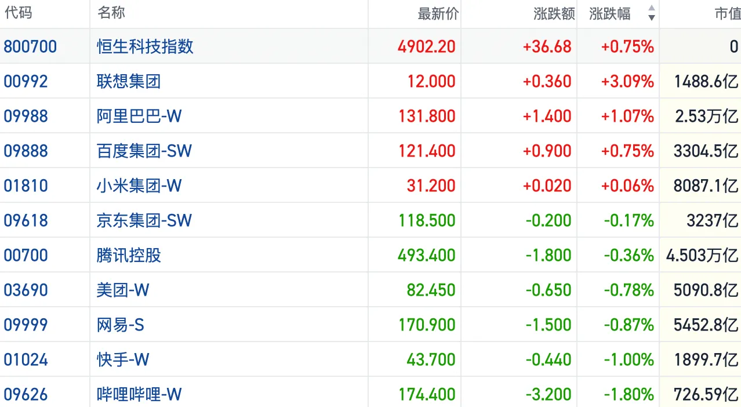The width and height of the screenshot is (741, 407).
Task: Click stock code 01024 for 快手
Action: click(26, 359)
